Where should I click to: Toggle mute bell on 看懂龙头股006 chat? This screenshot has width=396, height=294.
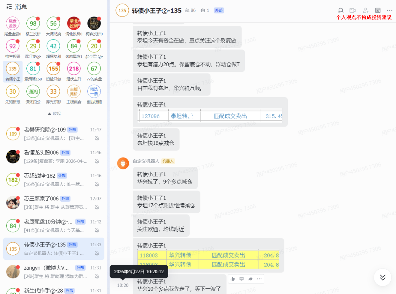97,161
